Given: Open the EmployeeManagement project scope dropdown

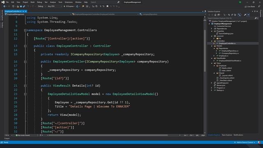Looking at the screenshot, I should point(38,14).
